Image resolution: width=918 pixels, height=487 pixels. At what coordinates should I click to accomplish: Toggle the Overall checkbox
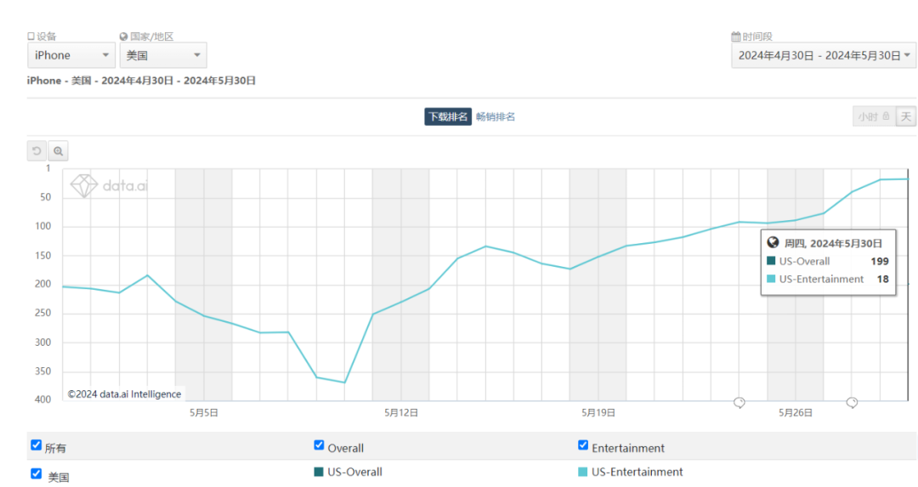pyautogui.click(x=319, y=445)
